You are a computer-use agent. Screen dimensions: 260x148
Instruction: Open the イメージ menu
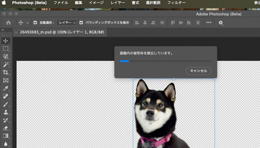(x=96, y=3)
